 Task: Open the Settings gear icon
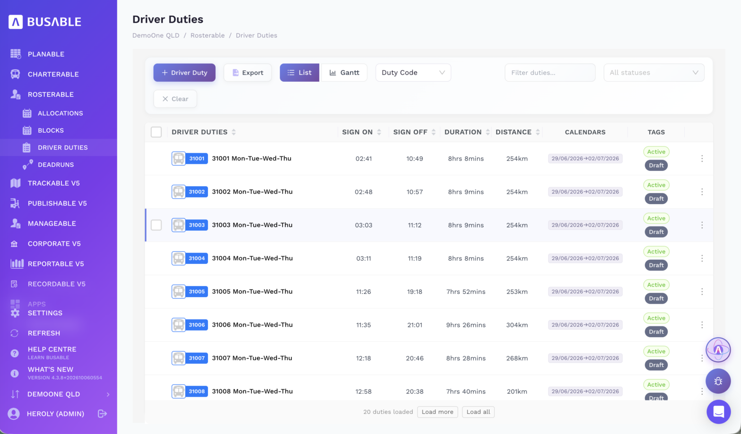pos(15,313)
